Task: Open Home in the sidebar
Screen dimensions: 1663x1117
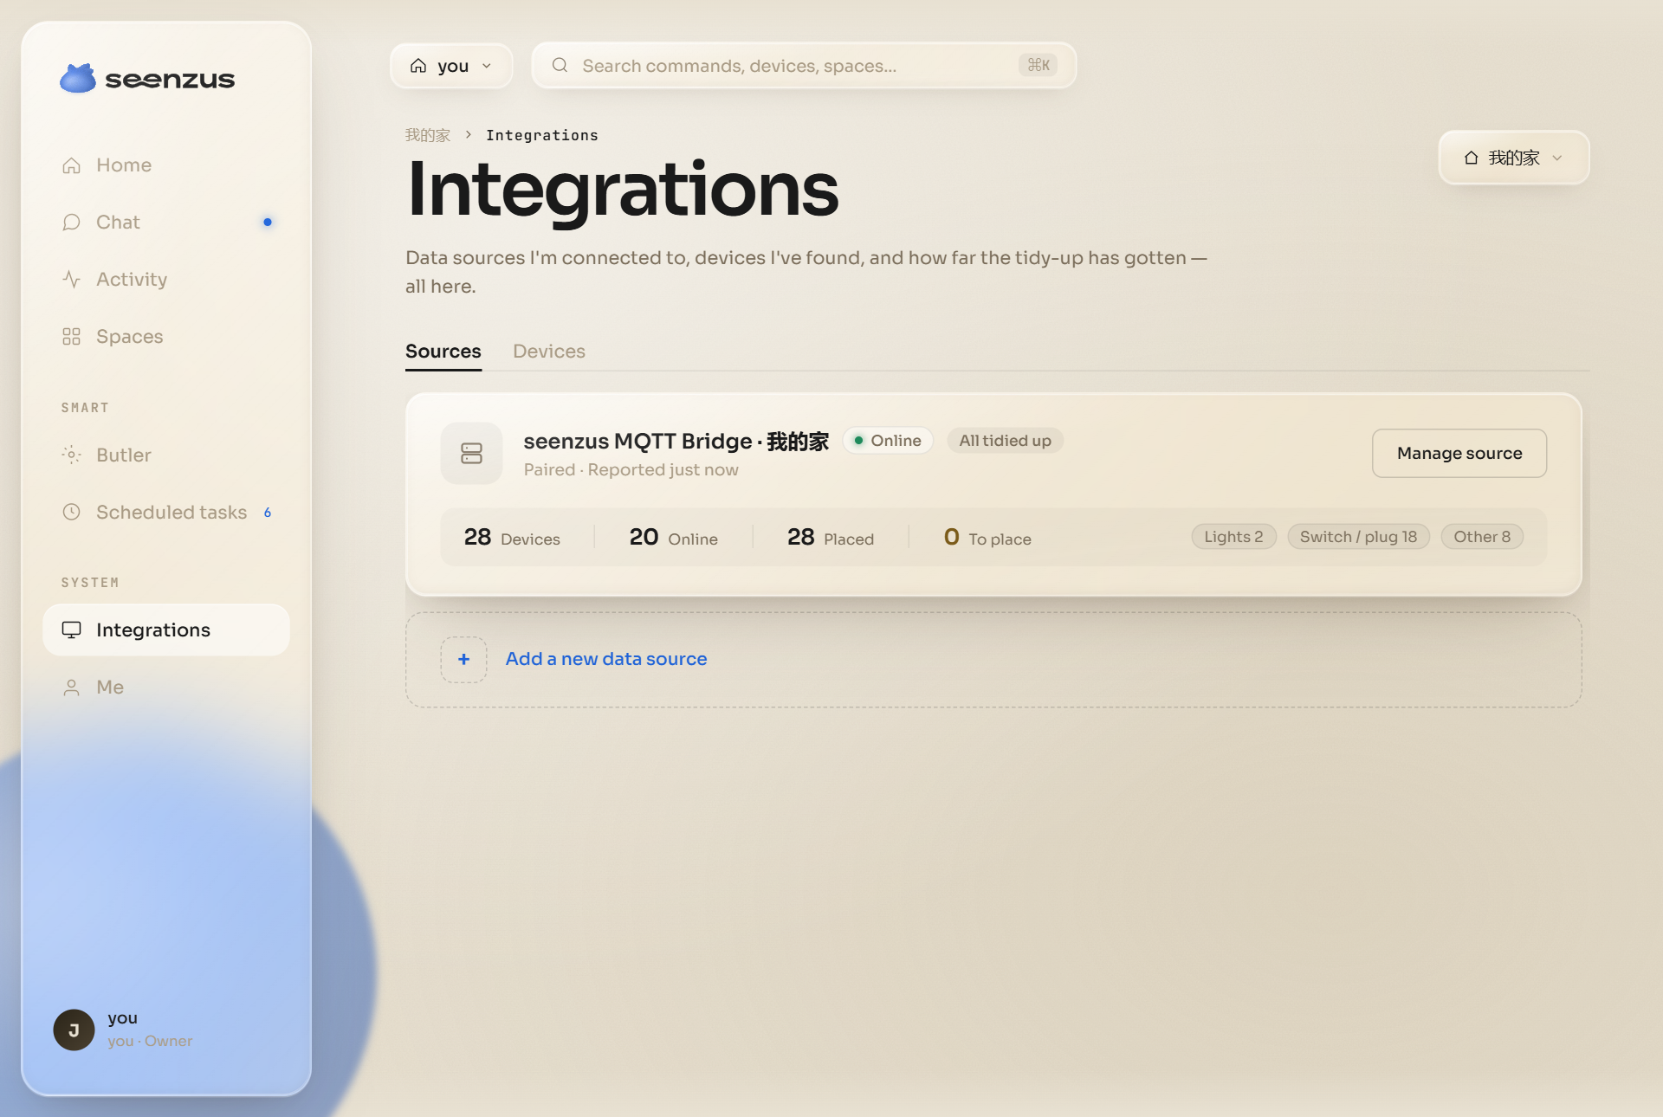Action: click(x=166, y=165)
